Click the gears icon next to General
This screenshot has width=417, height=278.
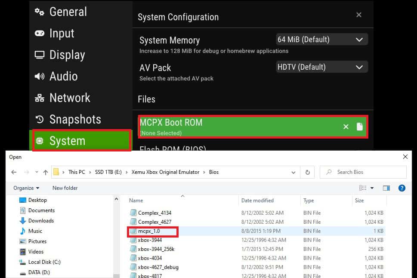tap(39, 12)
